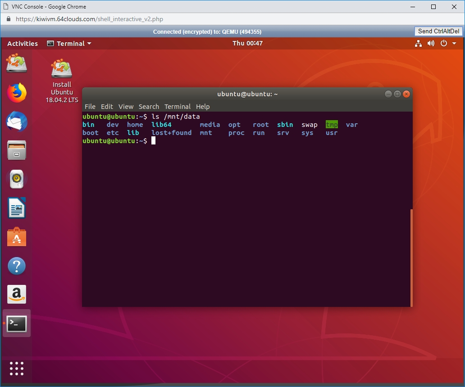
Task: Click the volume icon in top bar
Action: [431, 44]
